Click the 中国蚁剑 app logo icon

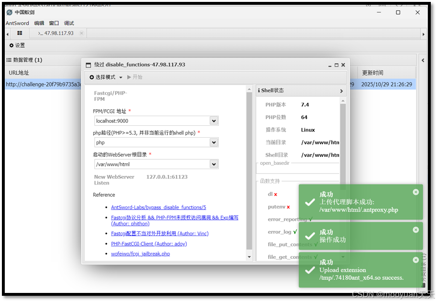pos(10,12)
